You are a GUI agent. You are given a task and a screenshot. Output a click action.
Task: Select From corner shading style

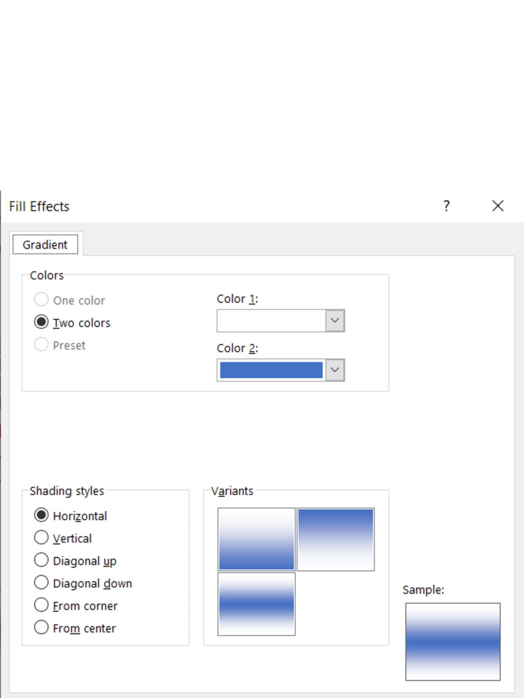tap(41, 605)
